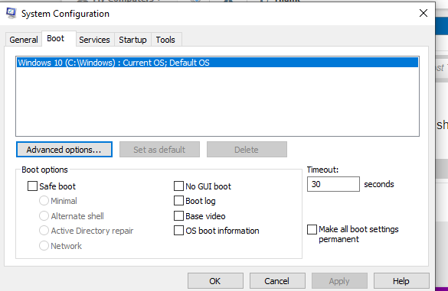448x291 pixels.
Task: Confirm with the OK button
Action: 215,281
